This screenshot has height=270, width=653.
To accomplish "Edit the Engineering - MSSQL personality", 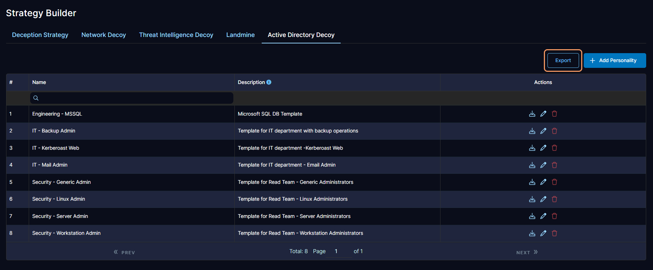I will tap(543, 114).
